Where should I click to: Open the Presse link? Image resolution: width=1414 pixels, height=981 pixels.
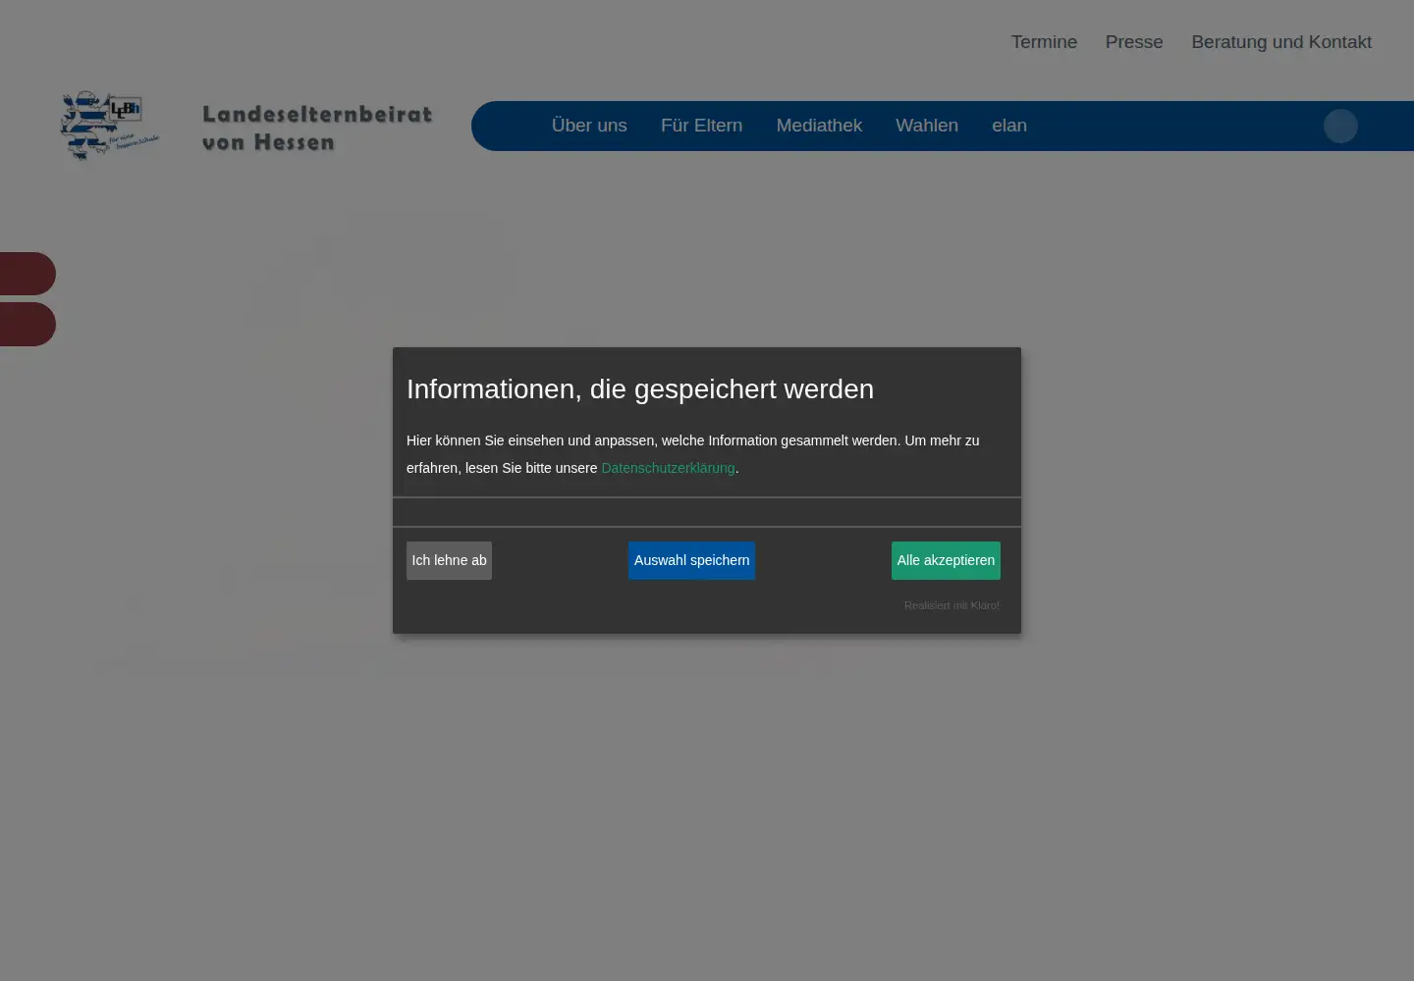[x=1134, y=42]
